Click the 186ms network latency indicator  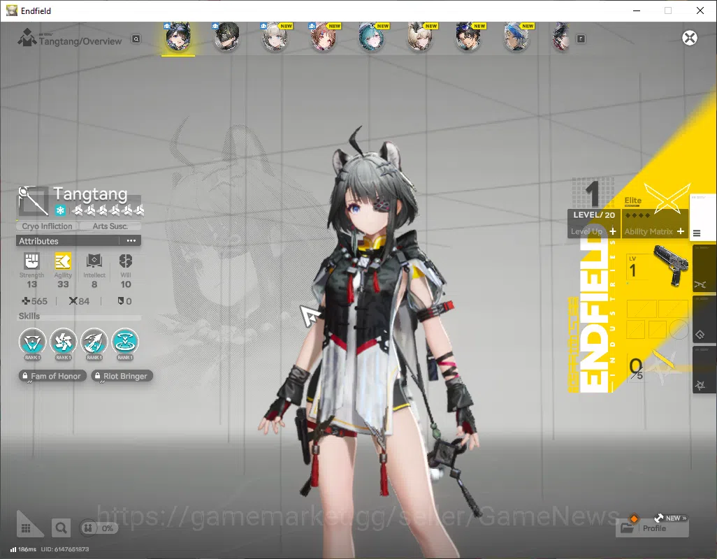coord(23,549)
